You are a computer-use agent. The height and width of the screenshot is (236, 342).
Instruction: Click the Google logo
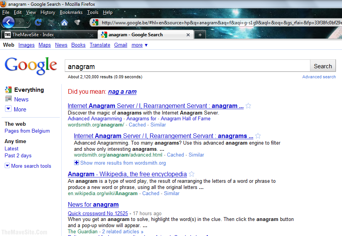(31, 66)
